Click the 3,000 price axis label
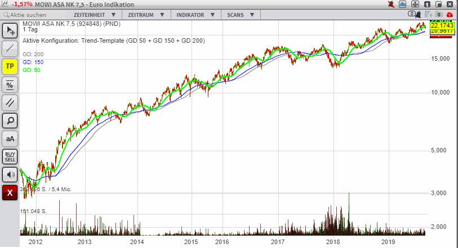Viewport: 458px width, 248px height. tap(439, 193)
